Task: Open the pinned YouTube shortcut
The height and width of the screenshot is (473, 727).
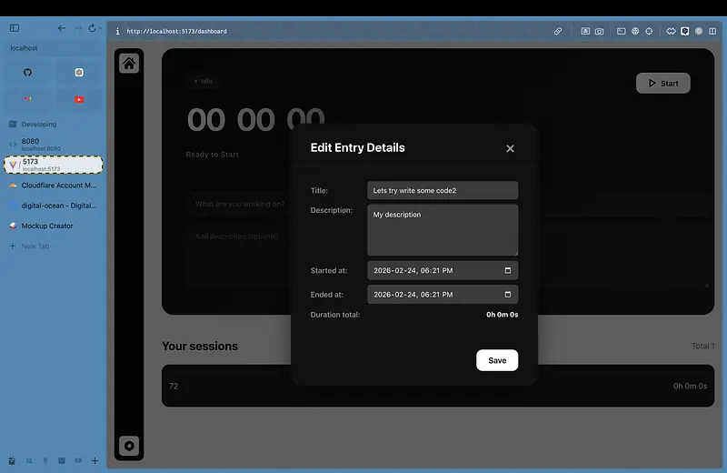Action: (x=79, y=99)
